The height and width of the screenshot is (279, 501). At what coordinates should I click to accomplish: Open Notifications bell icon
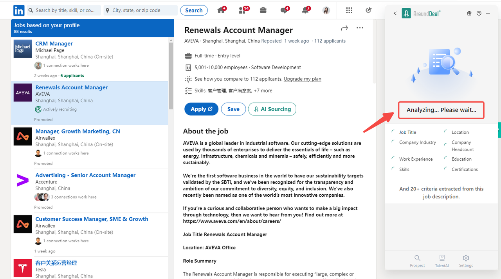[305, 11]
